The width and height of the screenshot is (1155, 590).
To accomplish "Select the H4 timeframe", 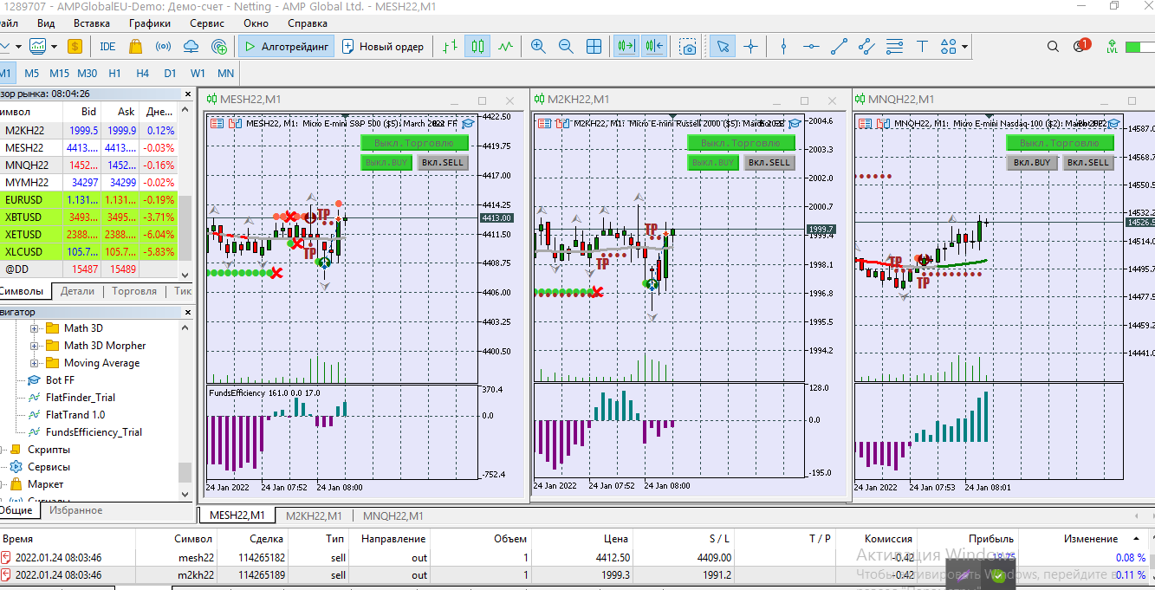I will pyautogui.click(x=142, y=74).
